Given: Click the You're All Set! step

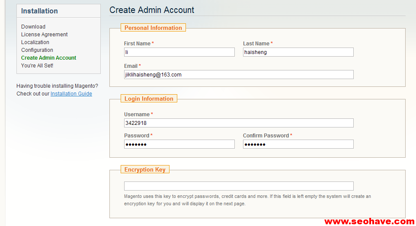Looking at the screenshot, I should [37, 66].
